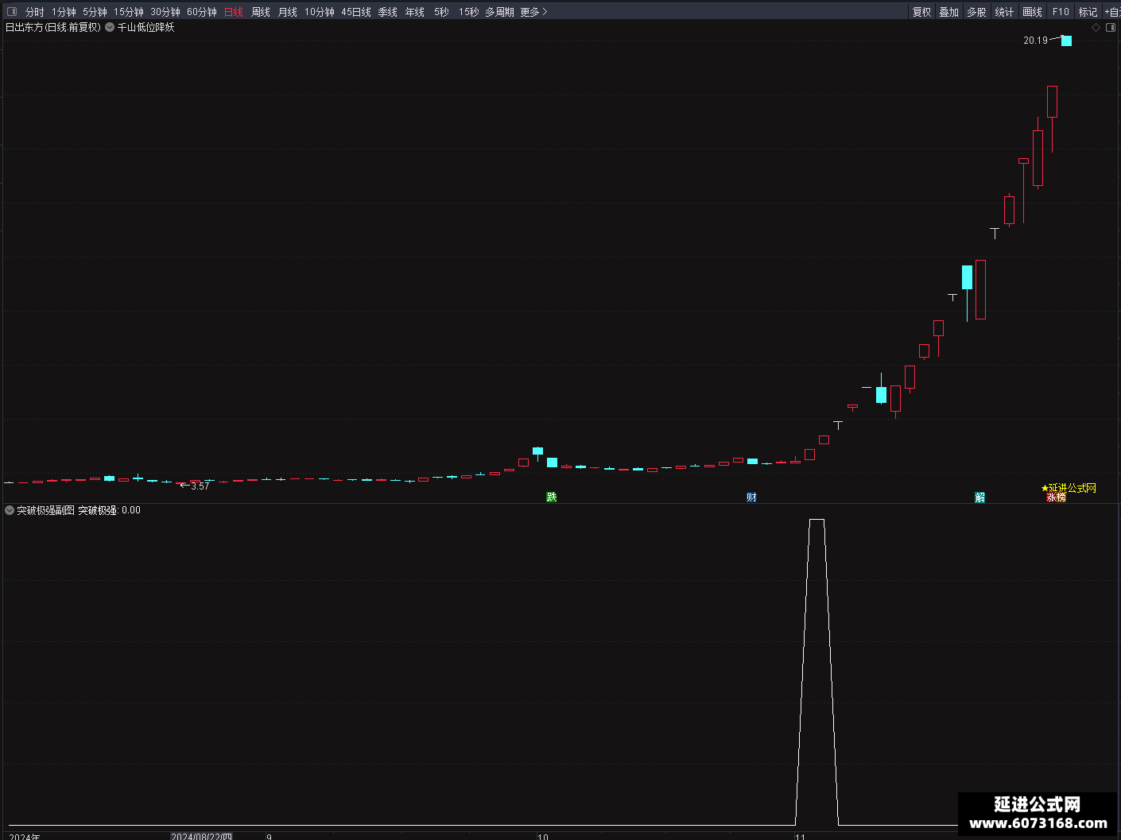Click the 涨停 marker near chart end
The width and height of the screenshot is (1121, 840).
[1056, 497]
